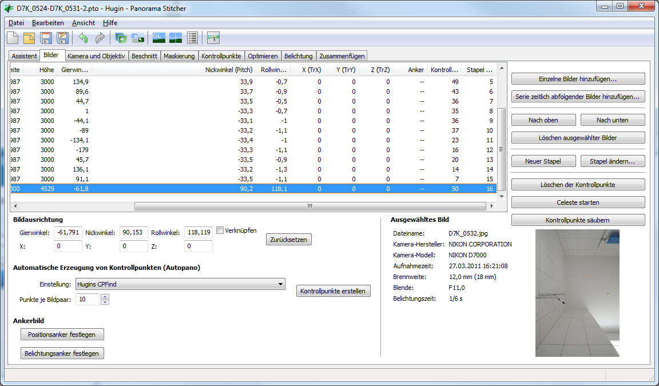The width and height of the screenshot is (659, 386).
Task: Show the control point table icon
Action: (x=192, y=38)
